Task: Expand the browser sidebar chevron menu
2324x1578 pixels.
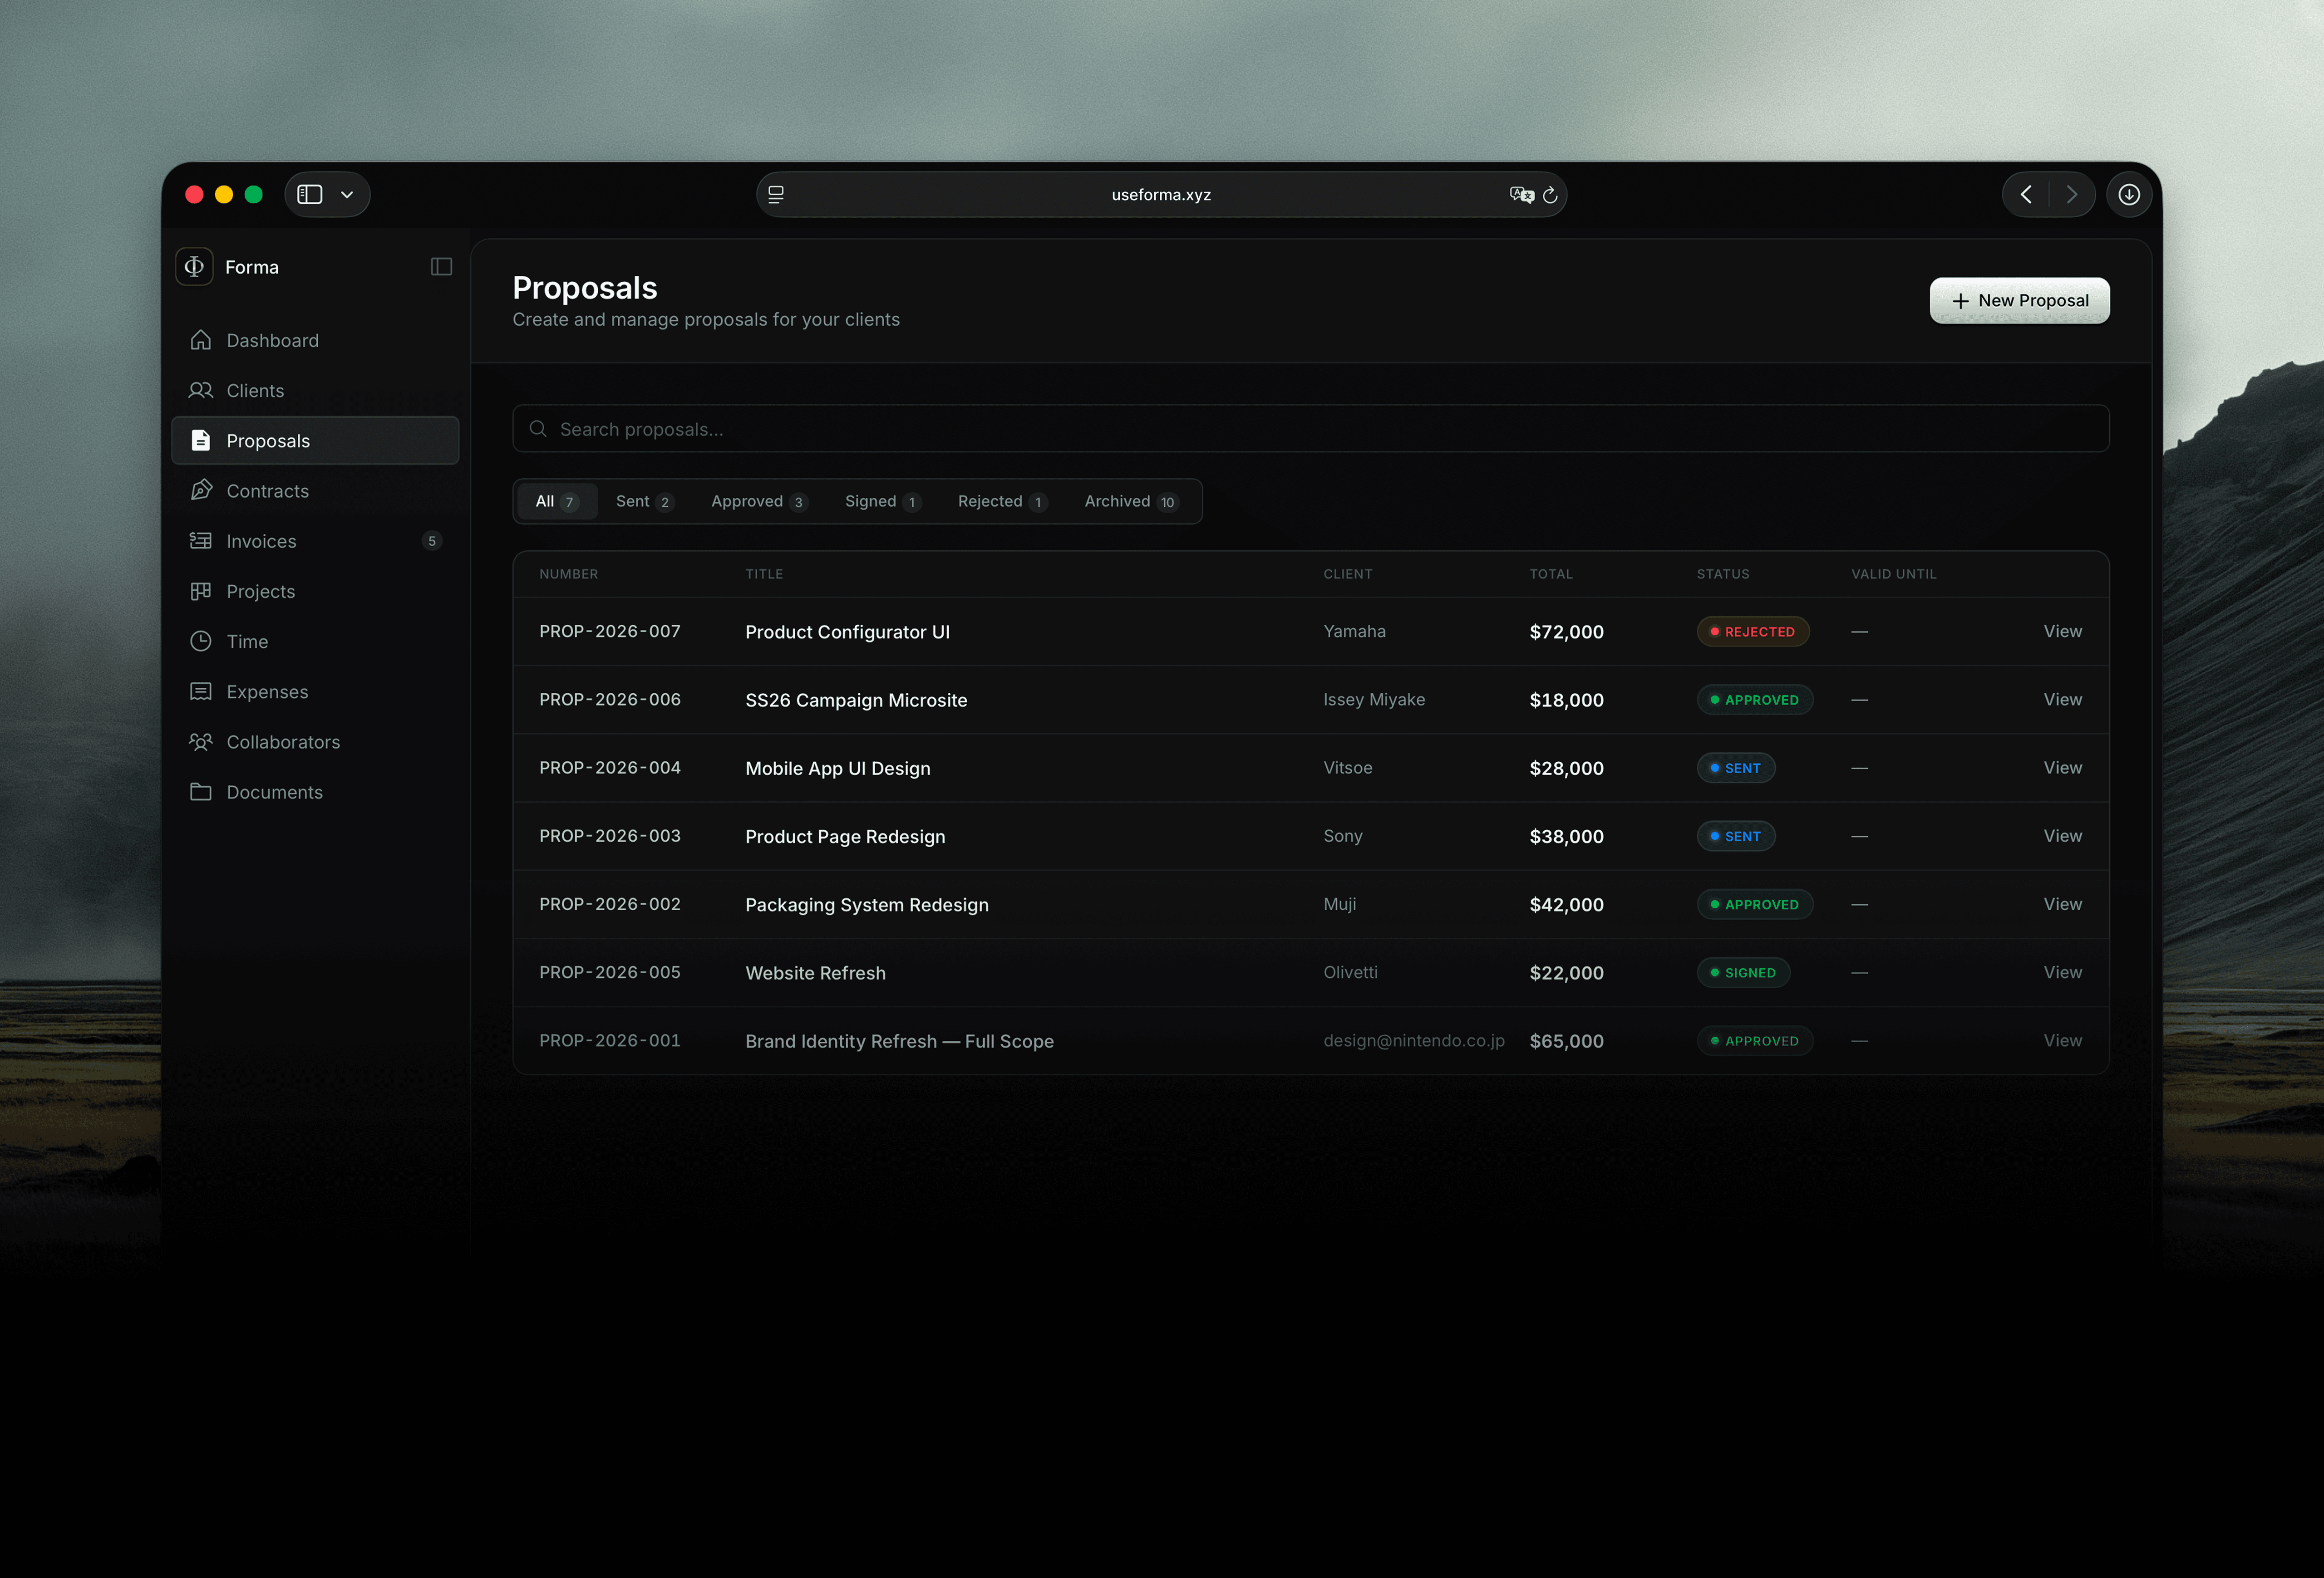Action: point(347,195)
